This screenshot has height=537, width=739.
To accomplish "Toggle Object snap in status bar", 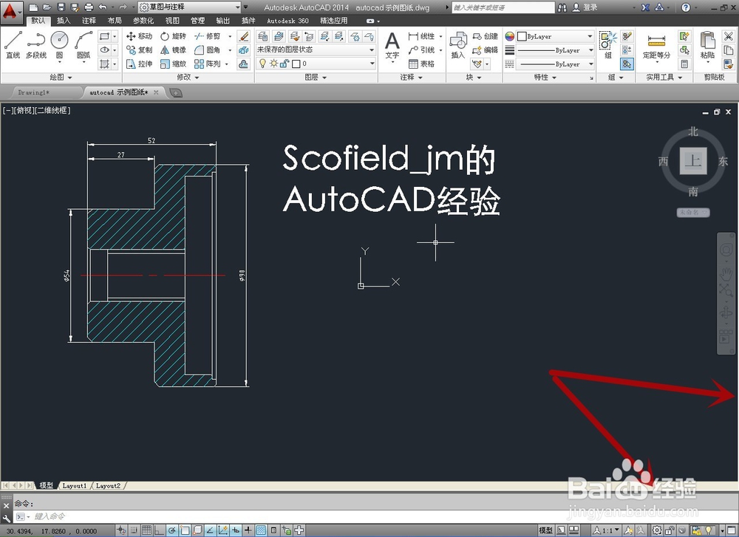I will click(185, 530).
